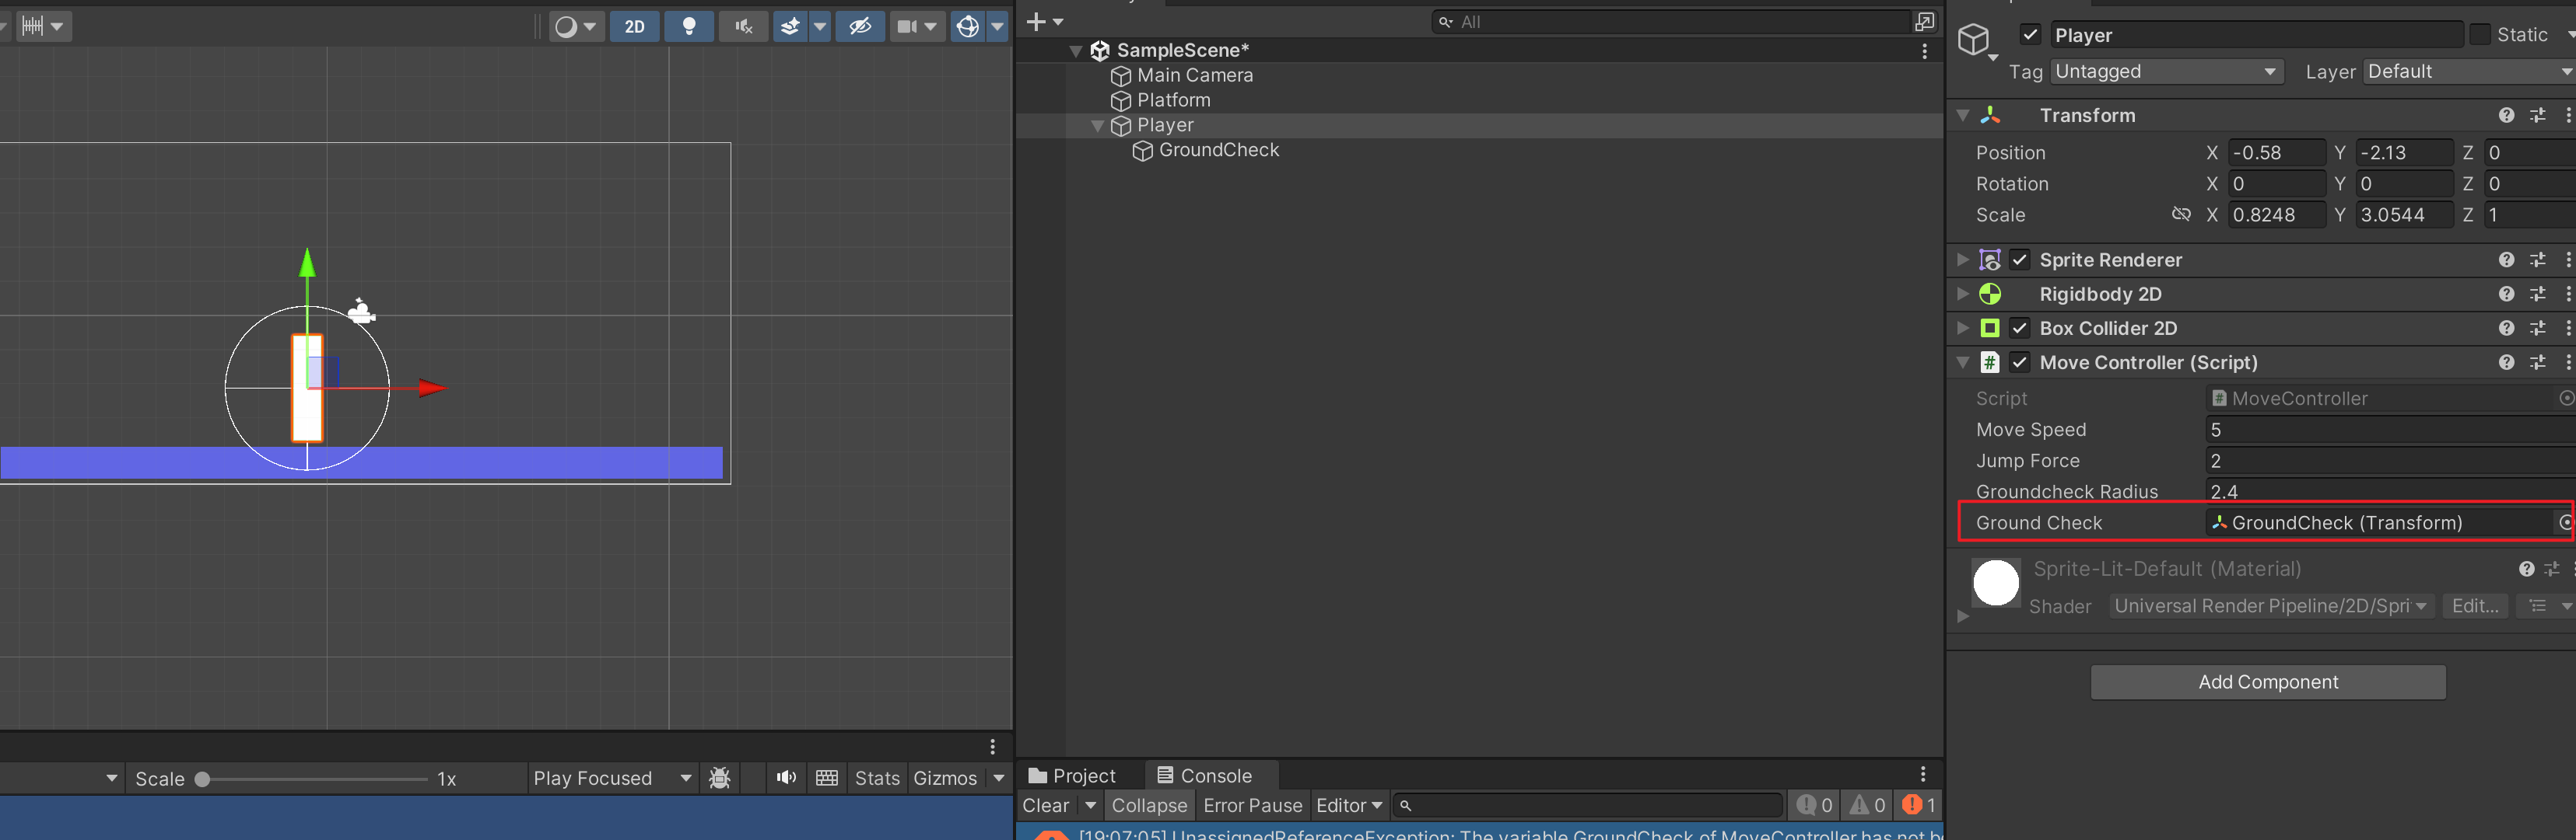The width and height of the screenshot is (2576, 840).
Task: Collapse the Player object arrow in Hierarchy
Action: click(x=1097, y=126)
